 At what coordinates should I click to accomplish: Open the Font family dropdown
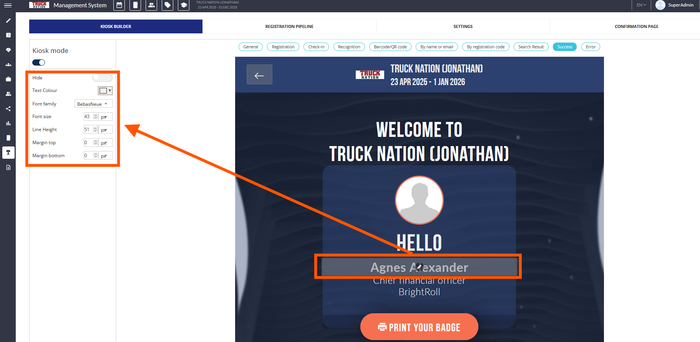[x=93, y=104]
